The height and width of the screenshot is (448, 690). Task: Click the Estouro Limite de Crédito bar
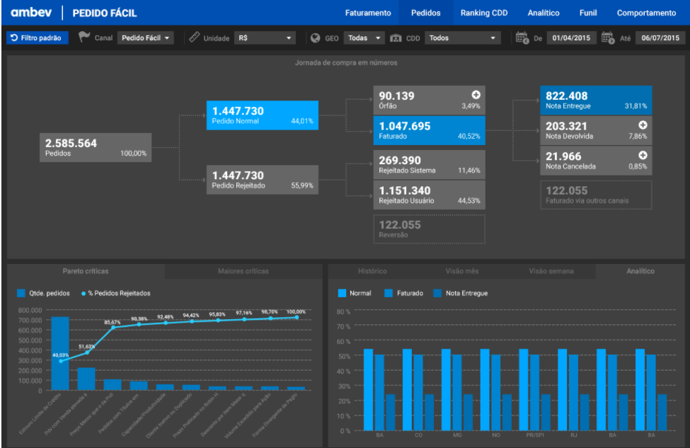[x=60, y=353]
